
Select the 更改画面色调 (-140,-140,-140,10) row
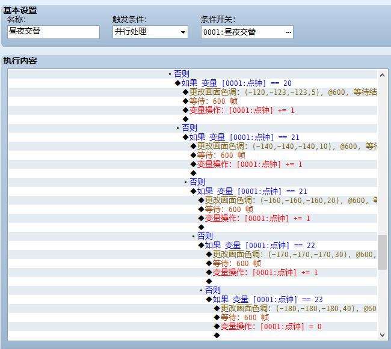coord(192,146)
